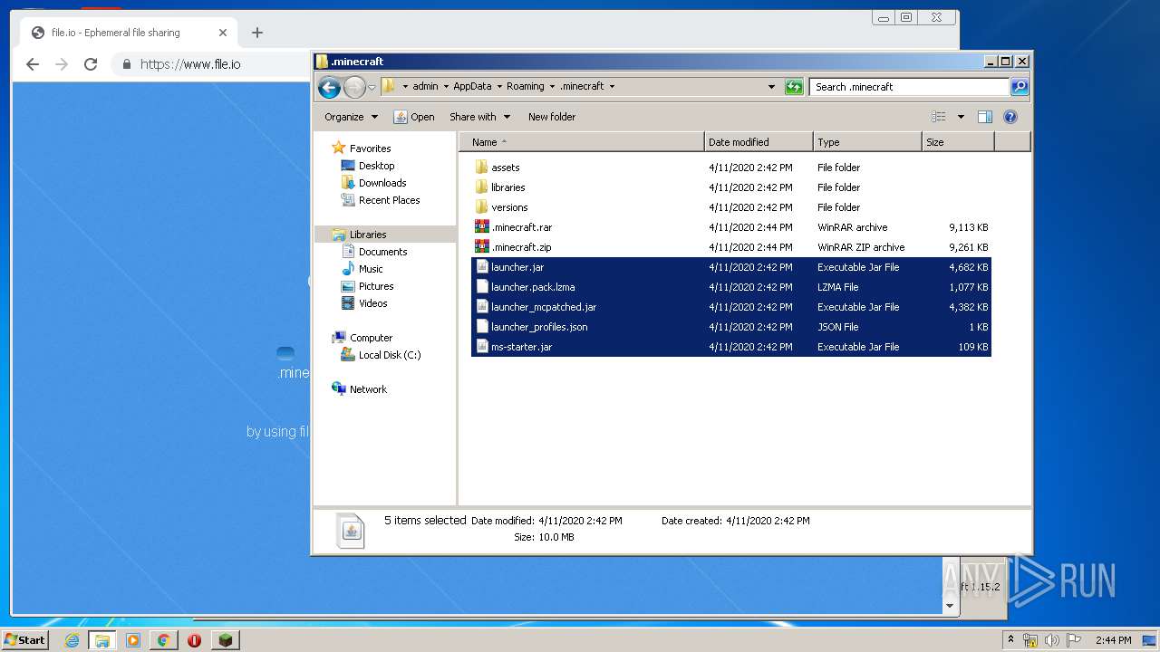Open Chrome from taskbar
The width and height of the screenshot is (1160, 652).
tap(163, 640)
